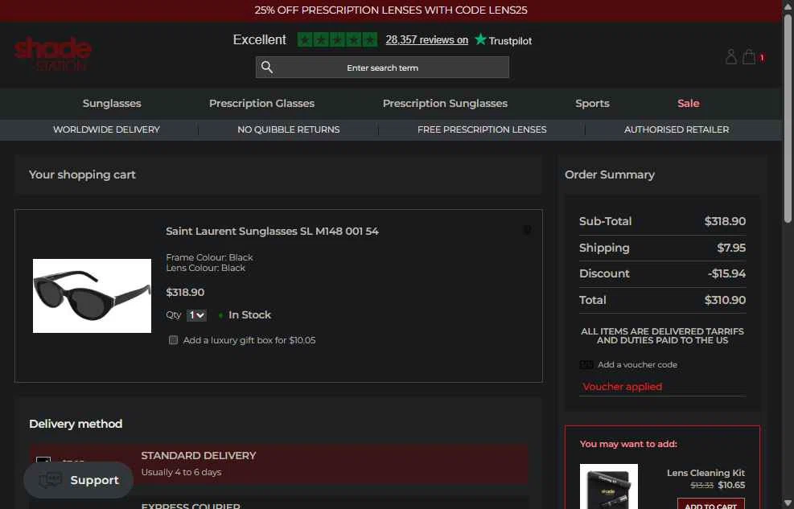The height and width of the screenshot is (509, 794).
Task: Click the Lens Cleaning Kit title
Action: (x=706, y=473)
